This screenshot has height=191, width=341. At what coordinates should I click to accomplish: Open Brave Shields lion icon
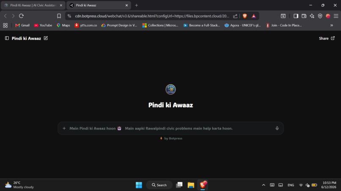245,16
